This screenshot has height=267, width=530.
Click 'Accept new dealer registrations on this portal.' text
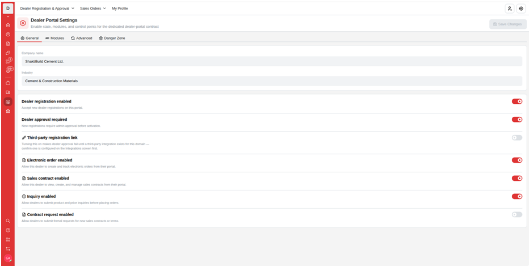pos(52,108)
